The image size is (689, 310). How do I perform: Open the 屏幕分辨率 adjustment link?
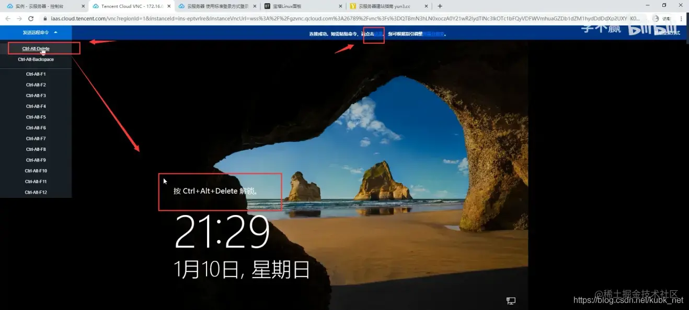(x=434, y=33)
